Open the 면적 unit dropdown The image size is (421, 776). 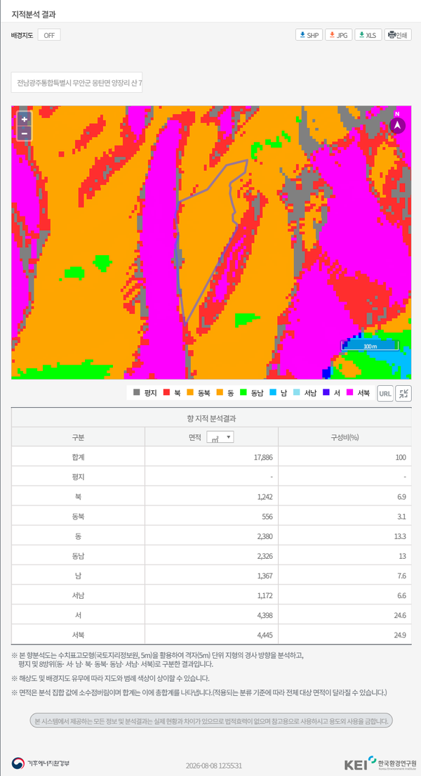click(x=220, y=437)
